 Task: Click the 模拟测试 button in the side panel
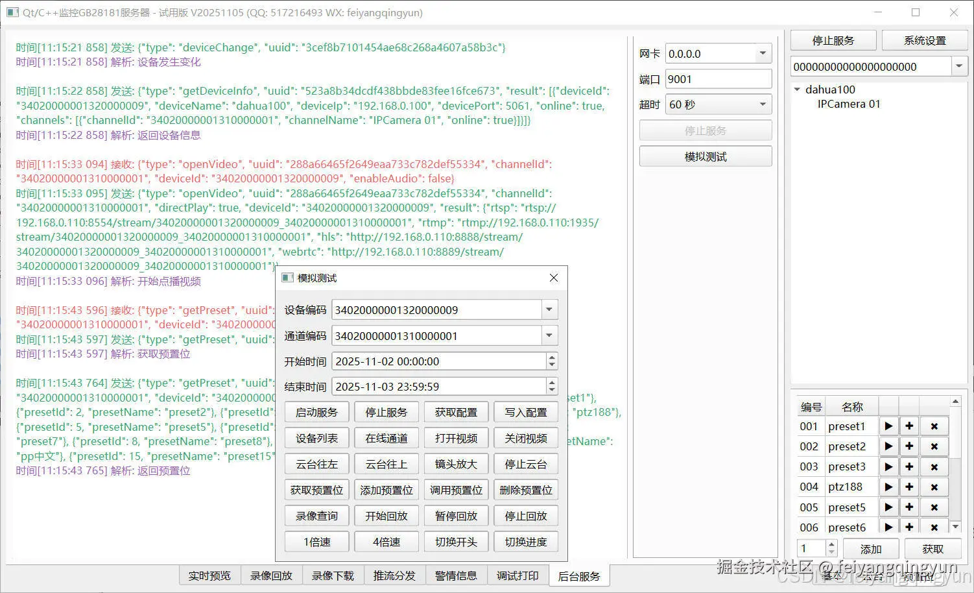click(x=706, y=156)
